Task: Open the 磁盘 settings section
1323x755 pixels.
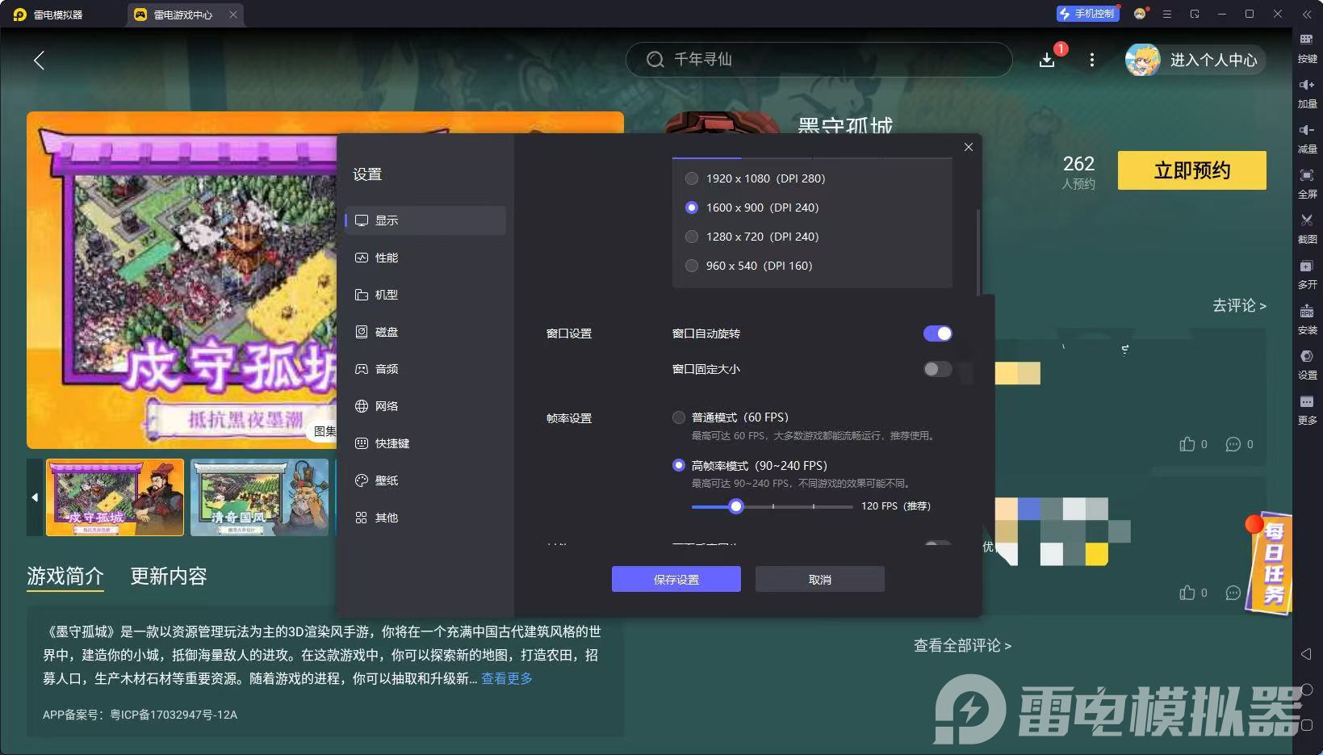Action: 425,332
